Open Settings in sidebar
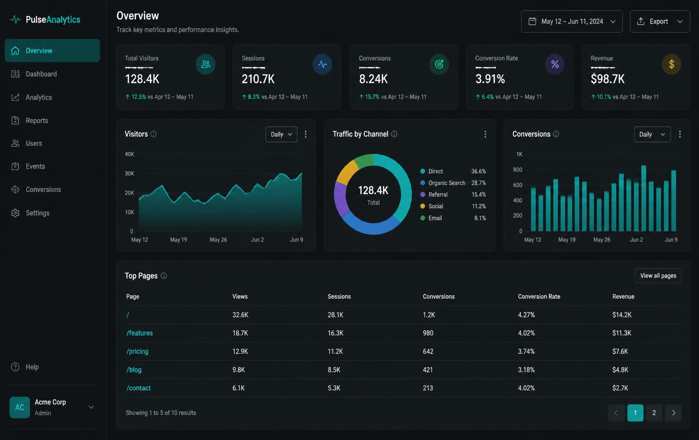This screenshot has width=699, height=440. pos(52,213)
